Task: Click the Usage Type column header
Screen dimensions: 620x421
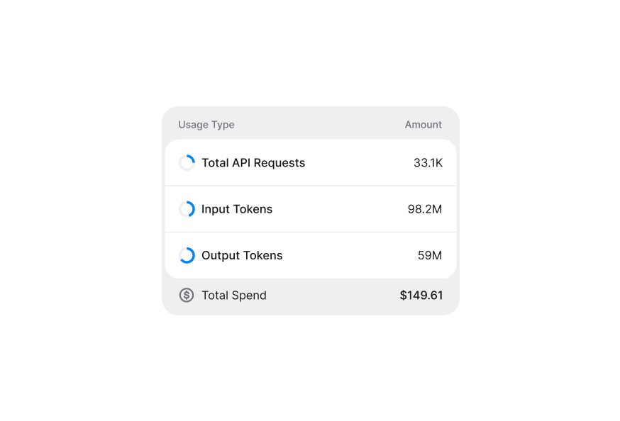Action: [x=206, y=125]
